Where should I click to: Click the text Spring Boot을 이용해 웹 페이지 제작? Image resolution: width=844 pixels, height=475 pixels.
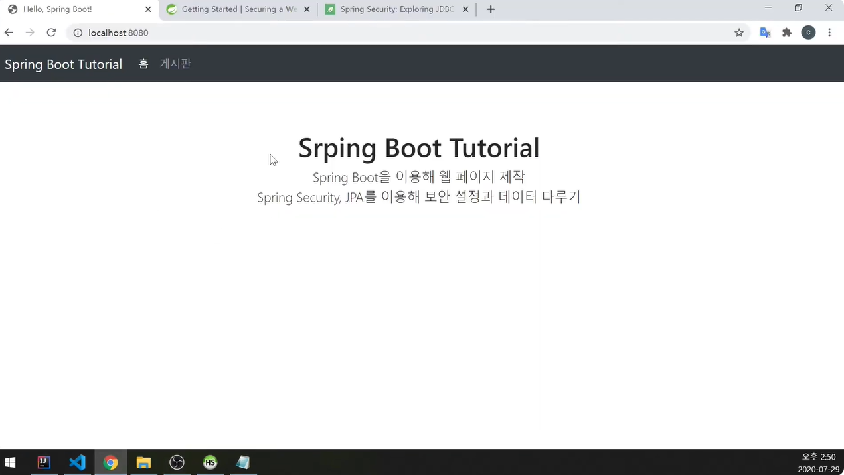pos(418,177)
